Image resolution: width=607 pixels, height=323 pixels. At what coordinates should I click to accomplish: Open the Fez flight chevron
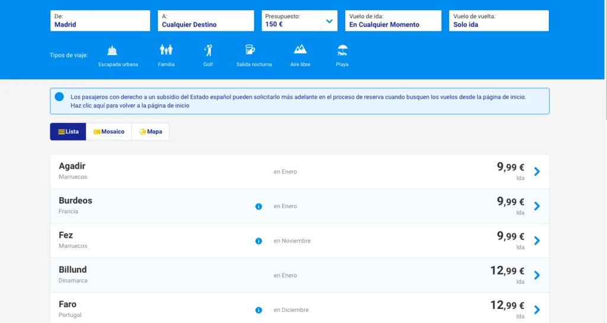coord(537,241)
